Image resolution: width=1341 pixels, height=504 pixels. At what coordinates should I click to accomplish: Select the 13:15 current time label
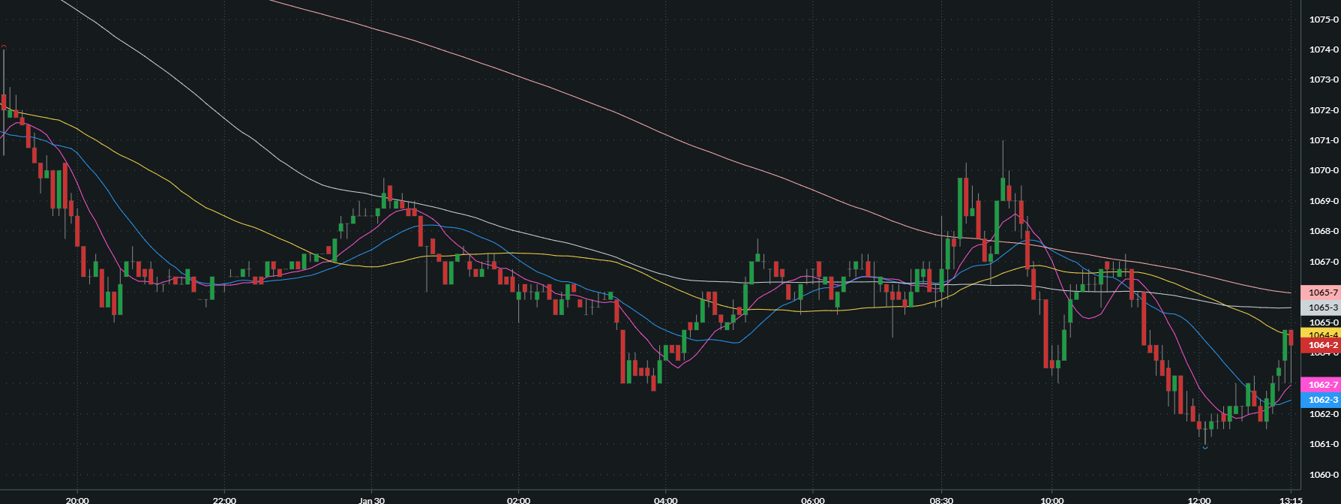pos(1290,500)
